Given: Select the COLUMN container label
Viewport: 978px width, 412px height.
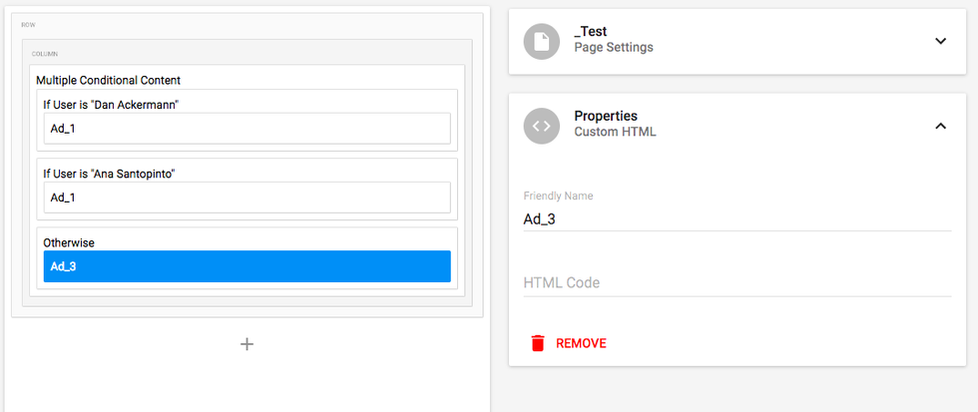Looking at the screenshot, I should [x=45, y=54].
